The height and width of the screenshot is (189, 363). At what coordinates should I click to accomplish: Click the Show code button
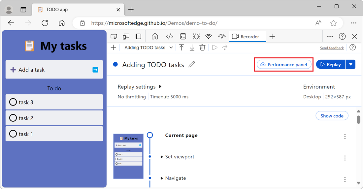pyautogui.click(x=332, y=116)
